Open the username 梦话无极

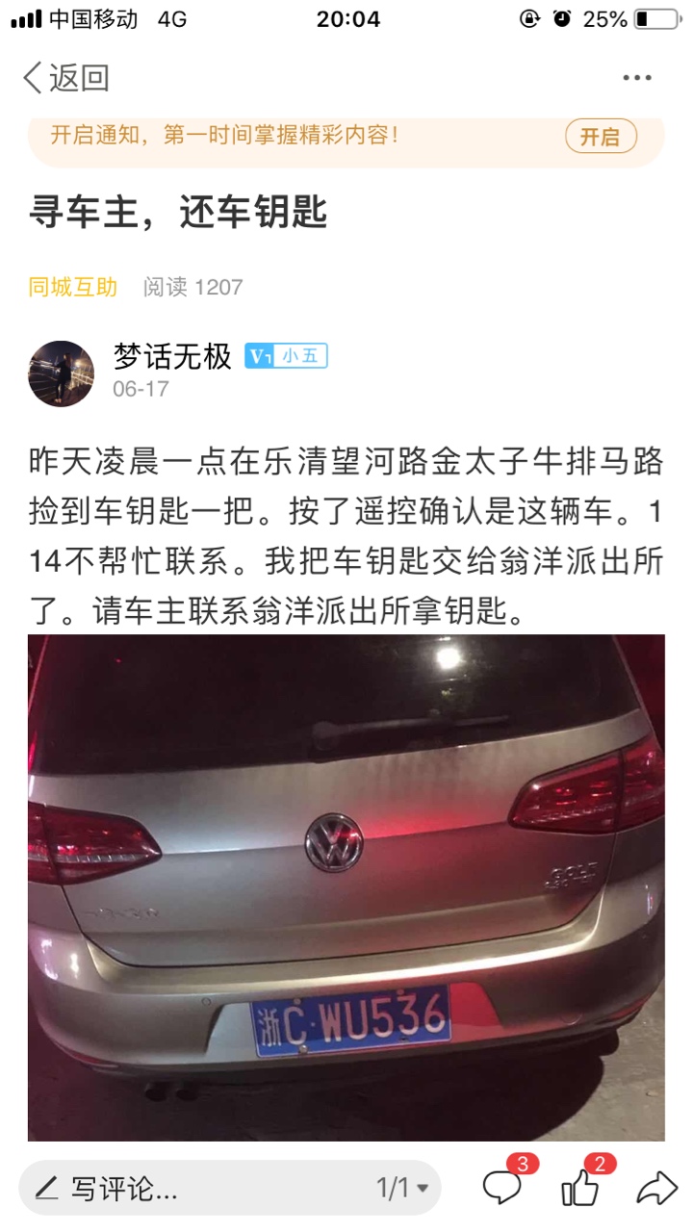[172, 357]
